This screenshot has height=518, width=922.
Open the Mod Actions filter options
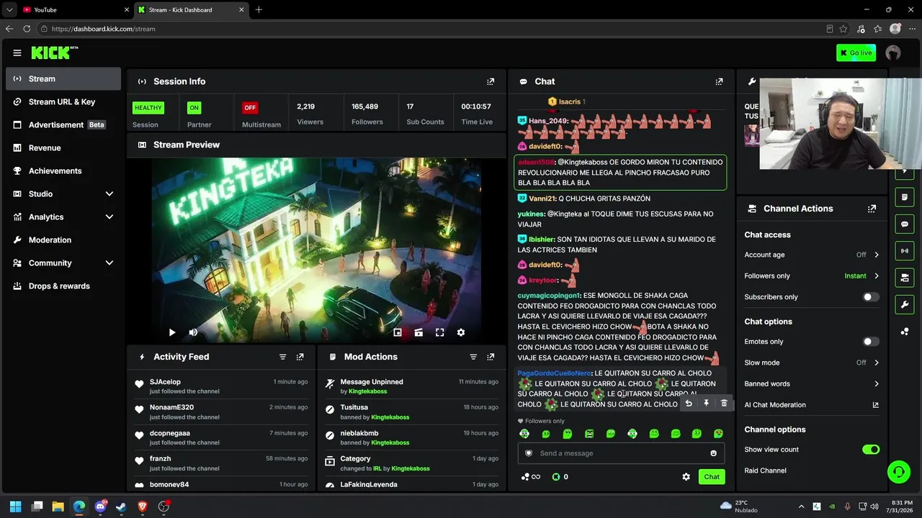tap(473, 357)
